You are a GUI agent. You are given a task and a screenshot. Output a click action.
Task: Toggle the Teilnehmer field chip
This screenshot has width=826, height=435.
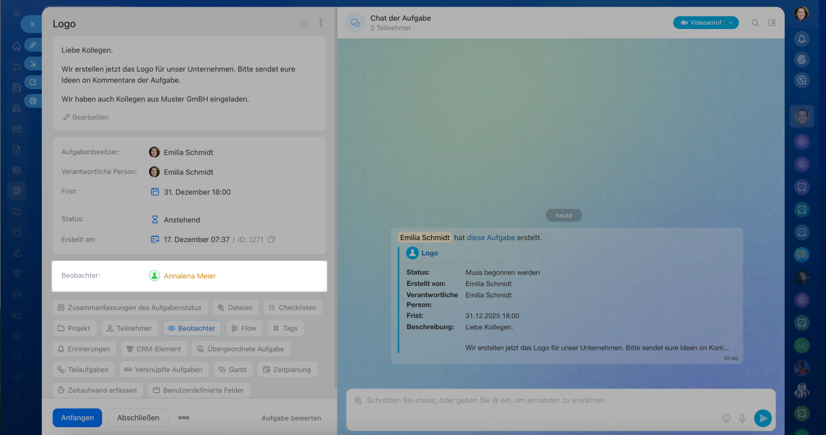(x=129, y=329)
